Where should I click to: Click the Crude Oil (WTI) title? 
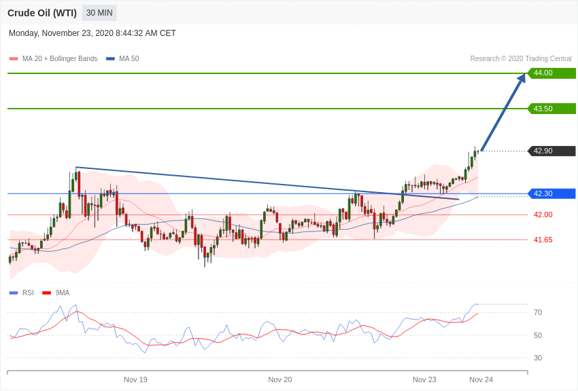pos(42,13)
